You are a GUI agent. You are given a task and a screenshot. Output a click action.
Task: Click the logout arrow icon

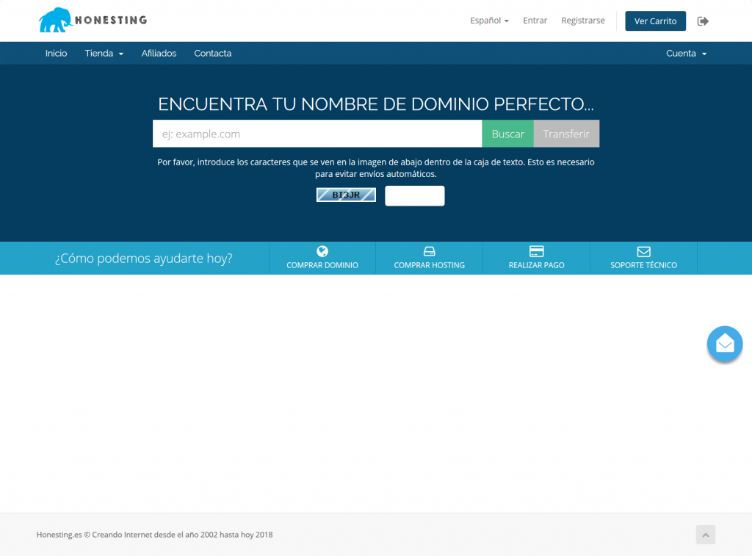(x=703, y=21)
